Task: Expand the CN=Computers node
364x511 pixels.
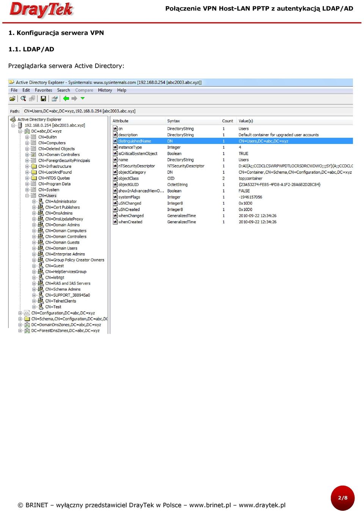Action: pyautogui.click(x=27, y=143)
